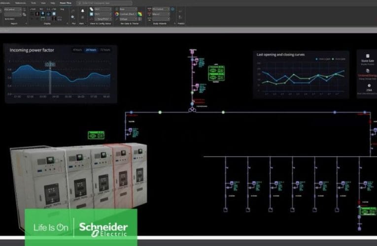
Task: Open the Help menu tab
Action: point(53,3)
